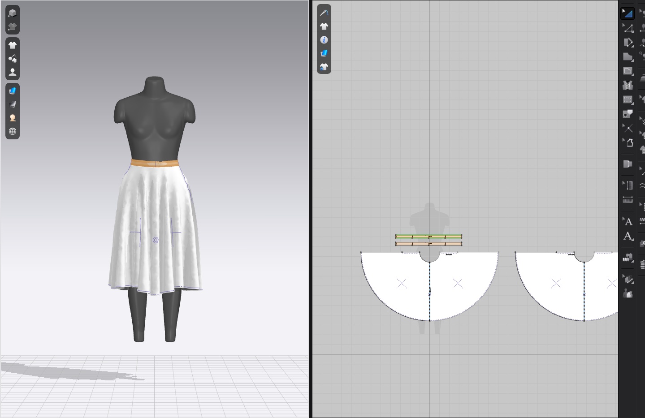Image resolution: width=645 pixels, height=418 pixels.
Task: Select the Transform Pattern tool
Action: (628, 13)
